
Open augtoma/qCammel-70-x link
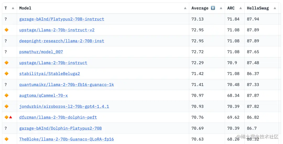(43, 95)
